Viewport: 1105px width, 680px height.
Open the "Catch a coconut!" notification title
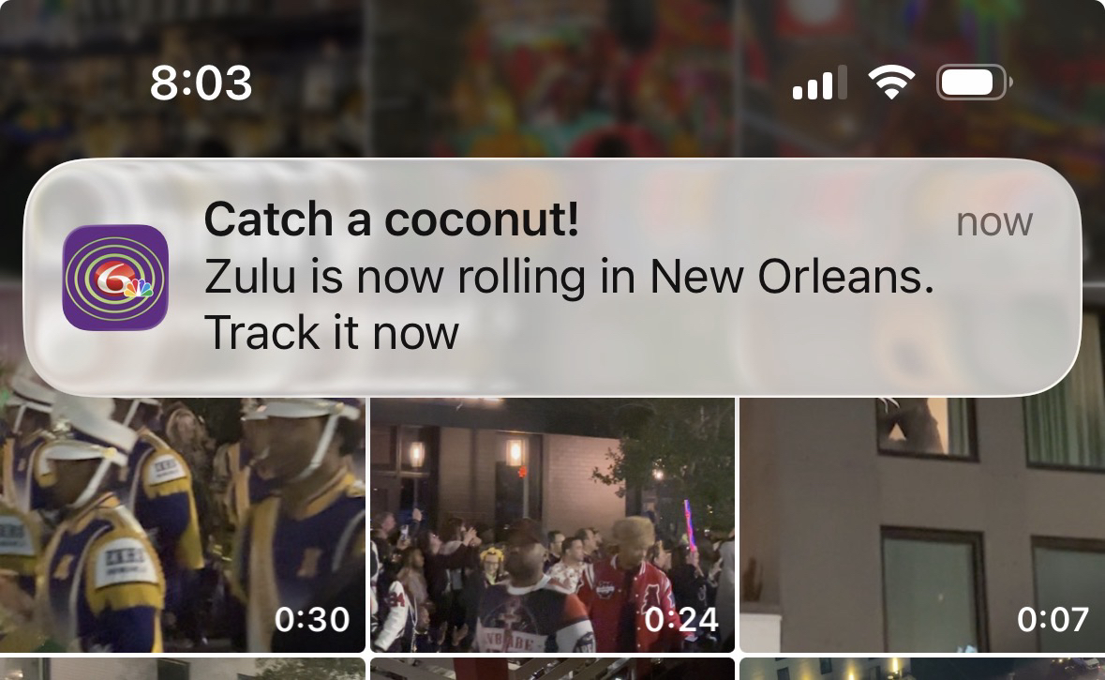point(391,219)
